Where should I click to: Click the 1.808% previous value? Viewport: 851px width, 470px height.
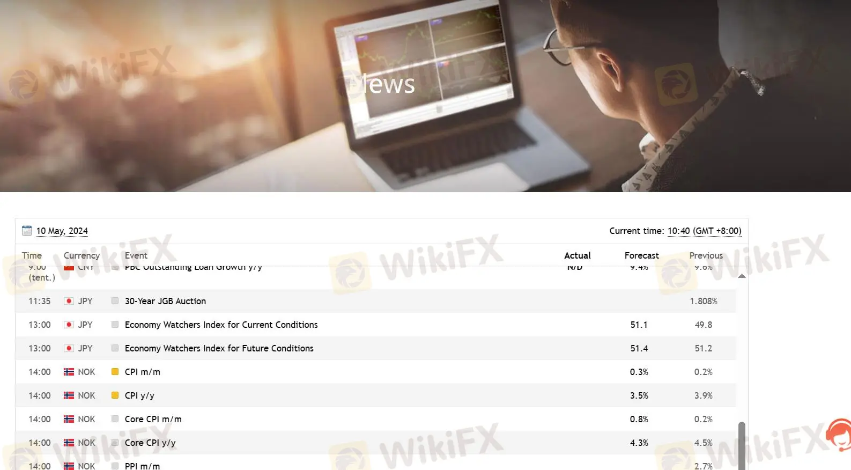coord(704,301)
